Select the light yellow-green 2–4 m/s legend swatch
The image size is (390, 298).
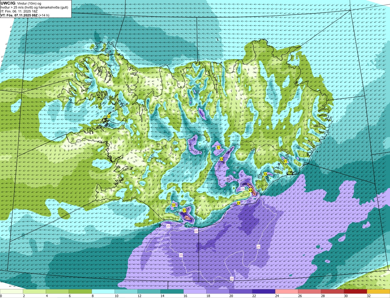[x=34, y=292]
